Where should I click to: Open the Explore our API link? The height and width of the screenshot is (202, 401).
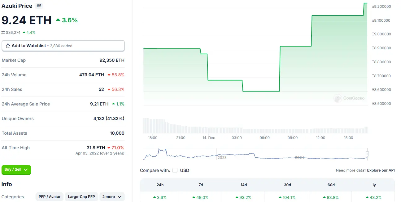click(381, 170)
